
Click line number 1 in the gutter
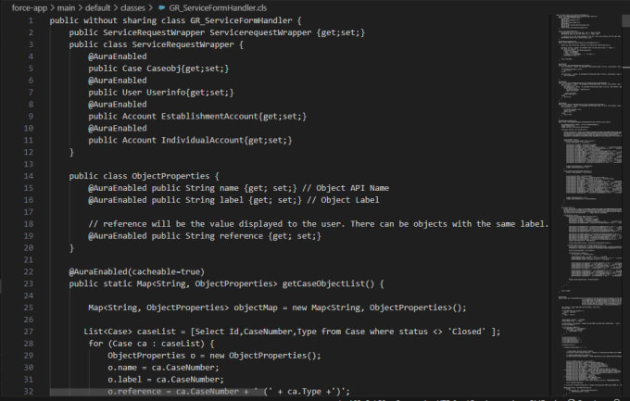pos(31,20)
